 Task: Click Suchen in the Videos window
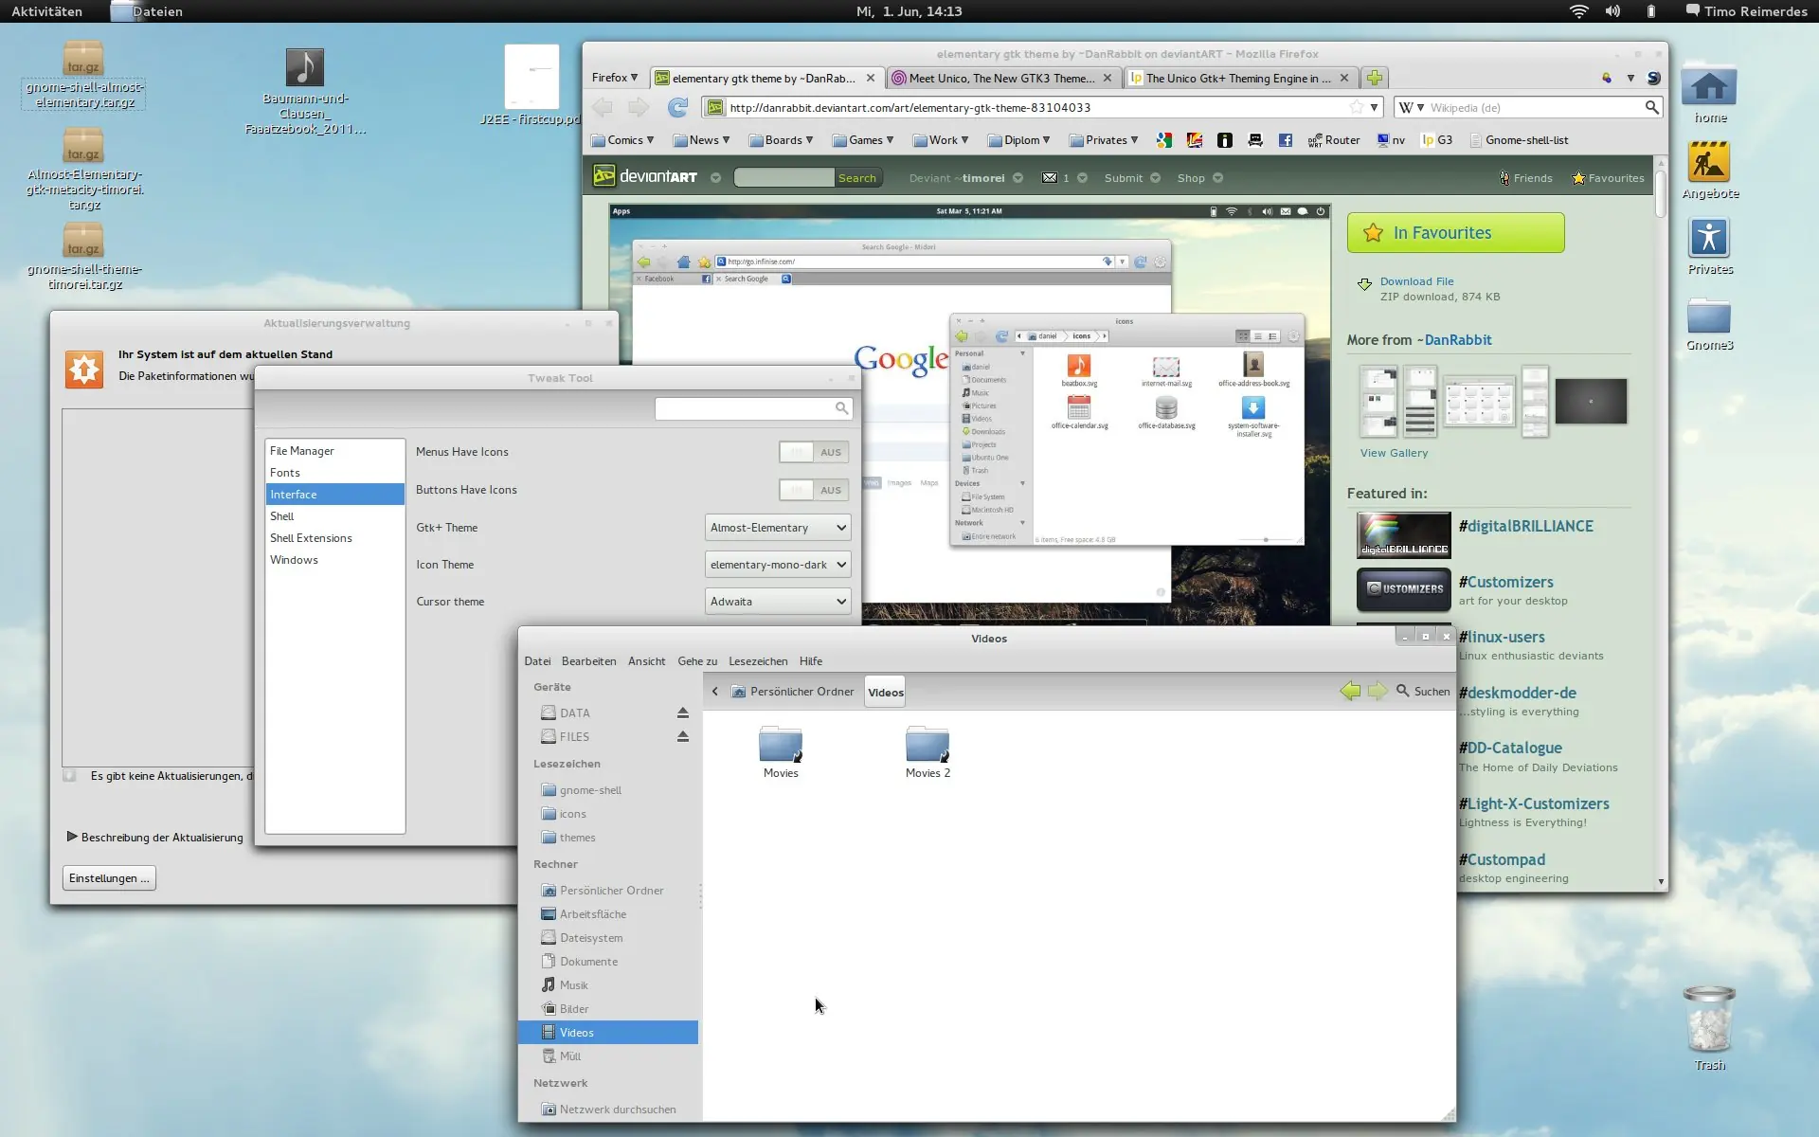pos(1423,692)
